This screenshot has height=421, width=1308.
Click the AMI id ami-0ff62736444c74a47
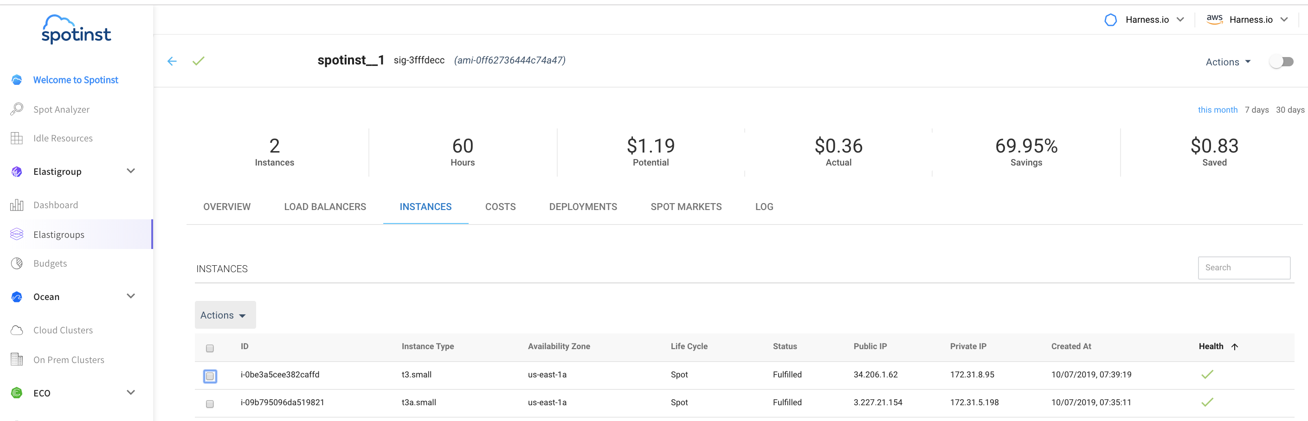[510, 60]
